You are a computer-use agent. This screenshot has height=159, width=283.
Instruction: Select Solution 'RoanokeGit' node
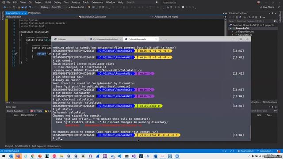click(x=252, y=25)
